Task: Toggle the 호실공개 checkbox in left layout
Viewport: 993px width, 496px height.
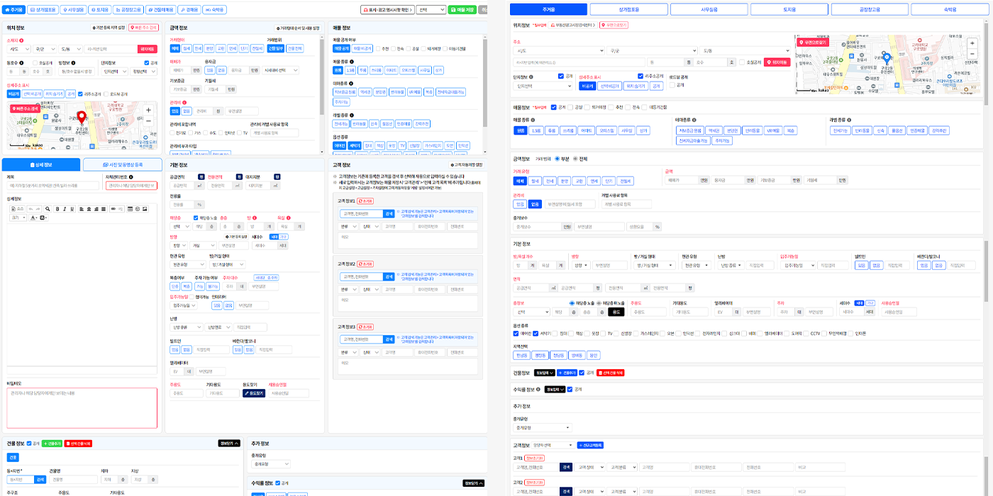Action: coord(35,63)
